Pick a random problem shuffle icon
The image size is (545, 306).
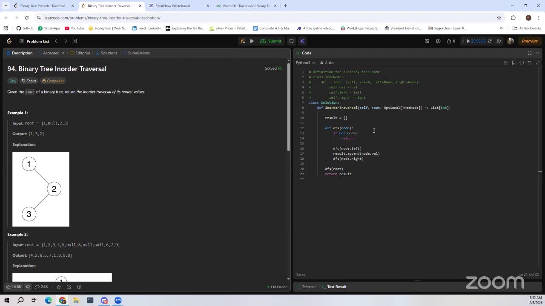coord(75,41)
